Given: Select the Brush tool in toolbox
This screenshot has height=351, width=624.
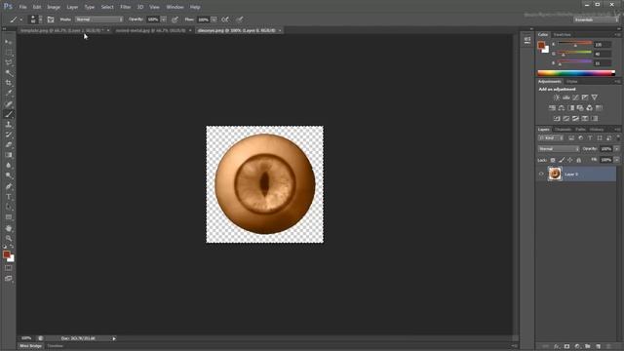Looking at the screenshot, I should 9,114.
